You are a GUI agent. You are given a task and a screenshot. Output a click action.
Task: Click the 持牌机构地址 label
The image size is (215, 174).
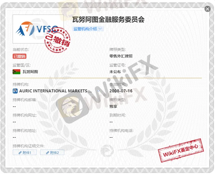(x=25, y=131)
